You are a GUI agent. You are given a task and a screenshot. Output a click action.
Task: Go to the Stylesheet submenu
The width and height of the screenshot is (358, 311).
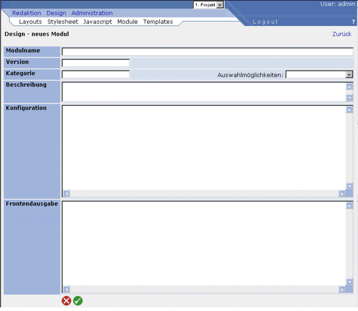[x=62, y=22]
